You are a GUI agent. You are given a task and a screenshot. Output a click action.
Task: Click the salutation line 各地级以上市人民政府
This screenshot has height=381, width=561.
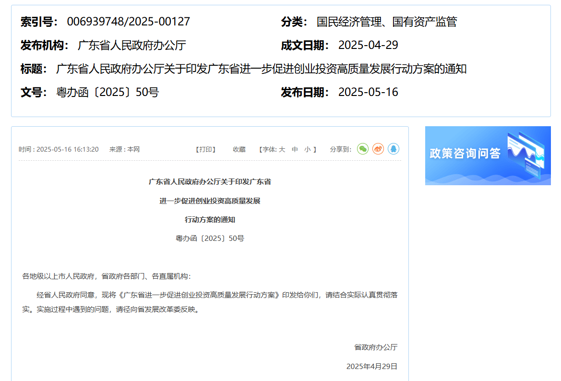click(107, 276)
